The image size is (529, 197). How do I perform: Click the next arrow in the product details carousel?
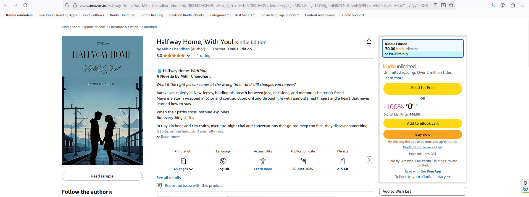(369, 160)
